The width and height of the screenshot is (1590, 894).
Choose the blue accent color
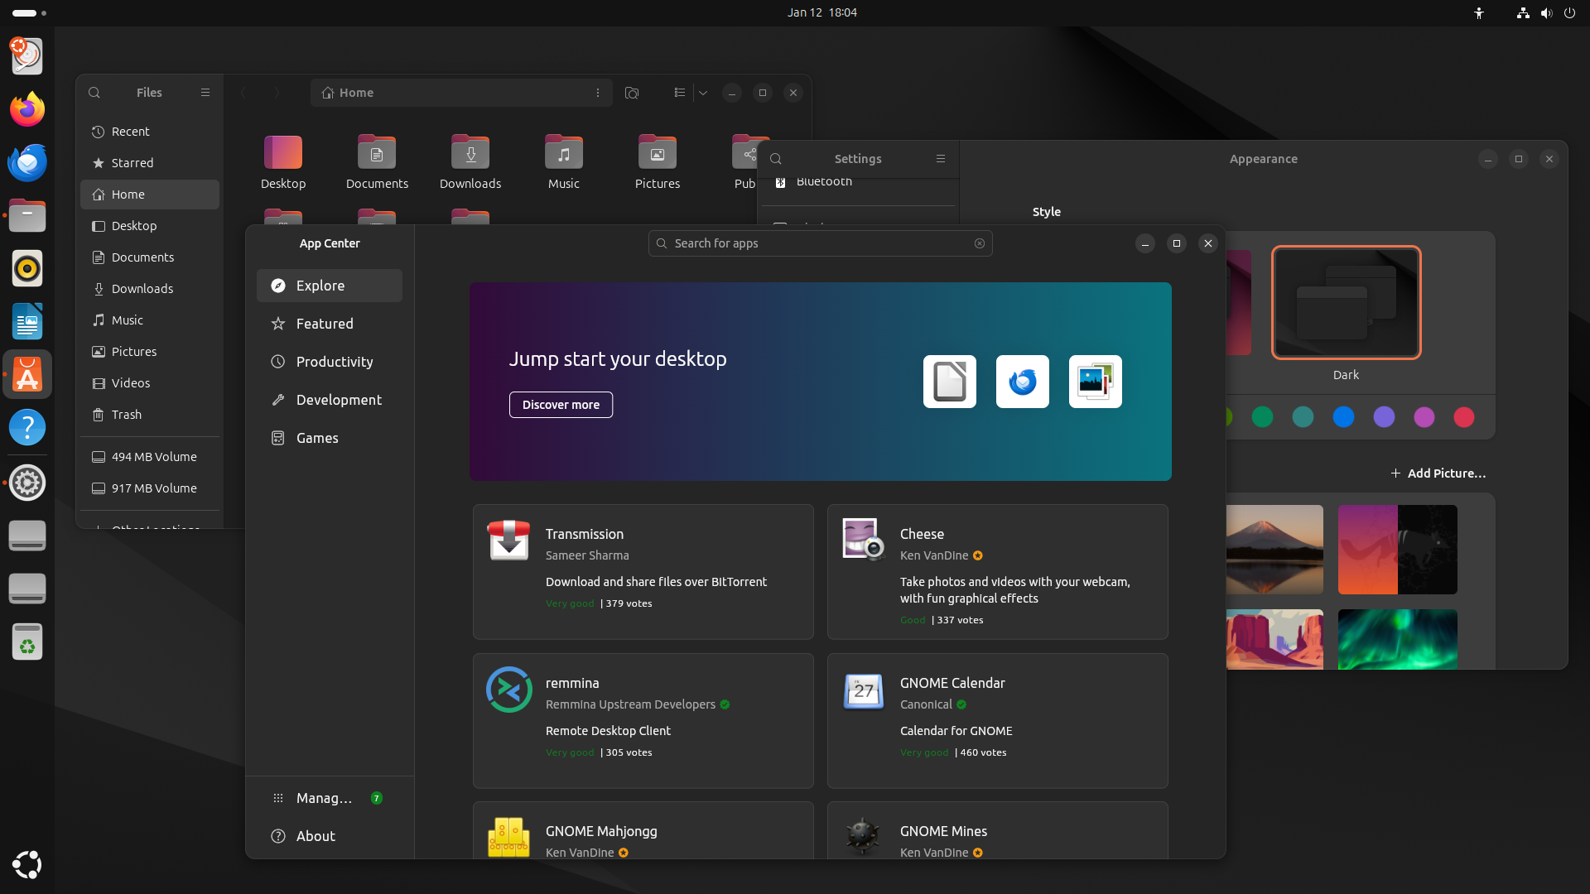(x=1343, y=417)
